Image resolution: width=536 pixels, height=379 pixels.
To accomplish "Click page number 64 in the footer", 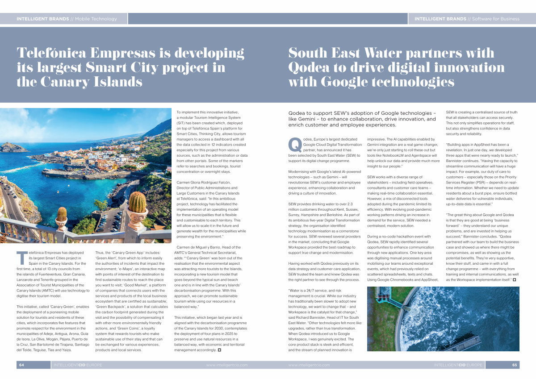I will click(21, 365).
